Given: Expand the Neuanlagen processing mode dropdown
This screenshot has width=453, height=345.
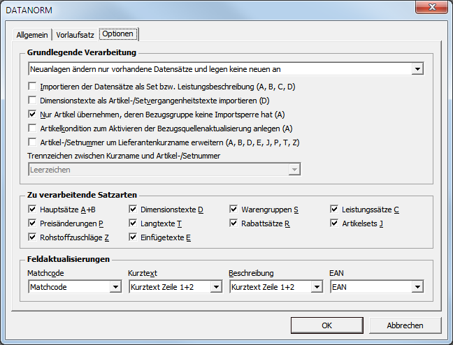Looking at the screenshot, I should tap(417, 68).
